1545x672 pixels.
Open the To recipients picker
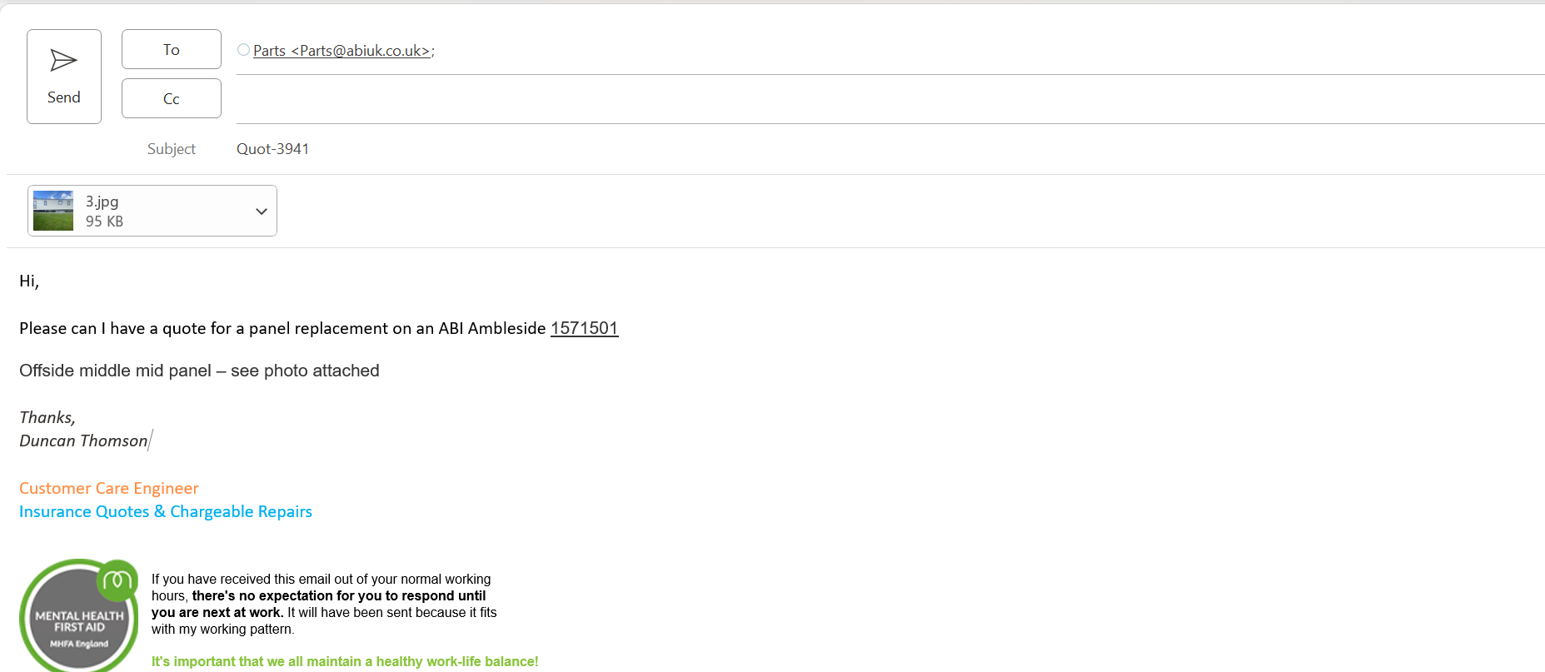[172, 50]
